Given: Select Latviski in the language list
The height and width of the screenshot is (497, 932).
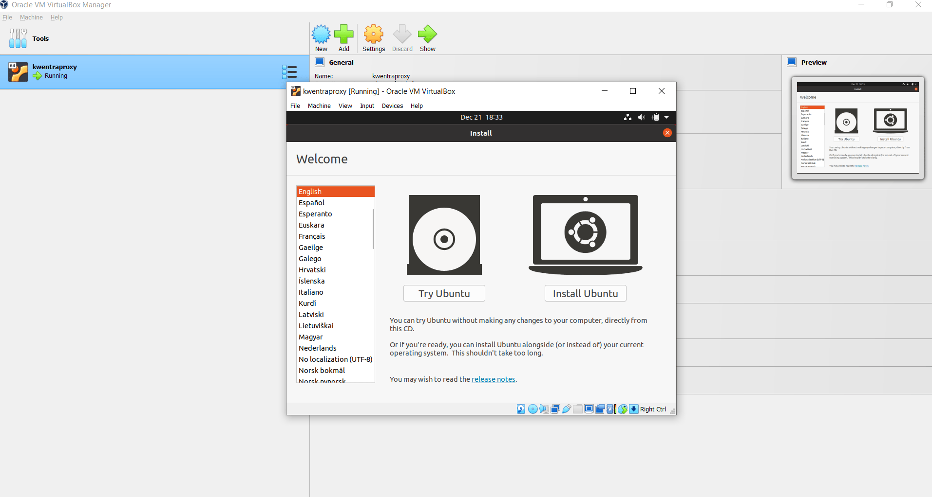Looking at the screenshot, I should point(336,315).
